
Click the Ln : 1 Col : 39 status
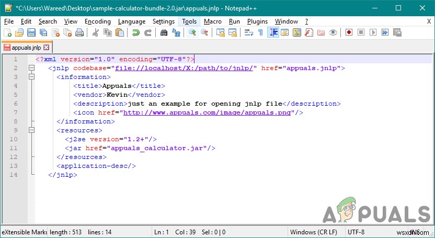(x=175, y=232)
